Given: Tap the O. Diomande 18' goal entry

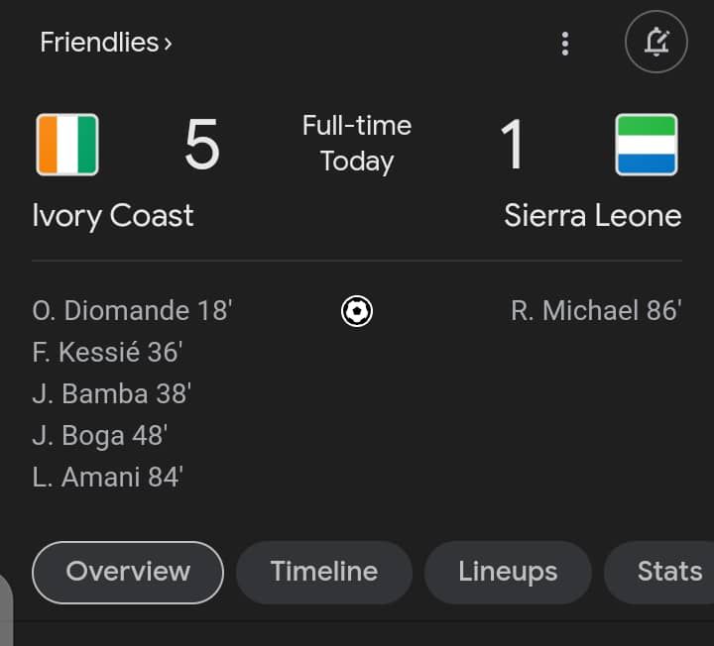Looking at the screenshot, I should pos(132,311).
